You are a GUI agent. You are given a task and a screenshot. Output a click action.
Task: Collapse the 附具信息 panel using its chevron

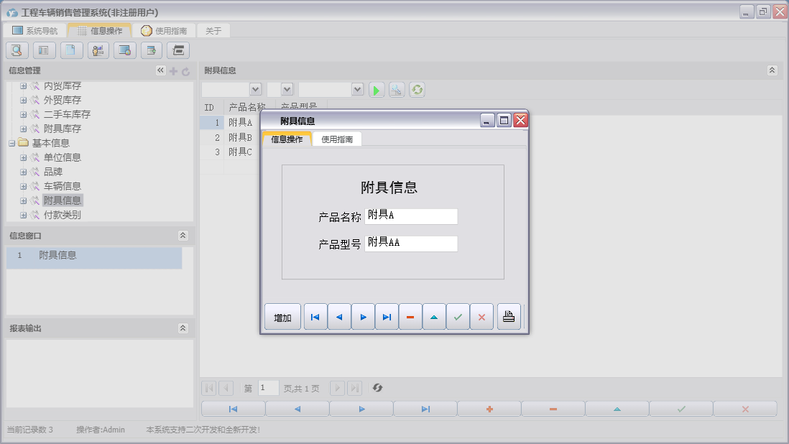coord(772,70)
